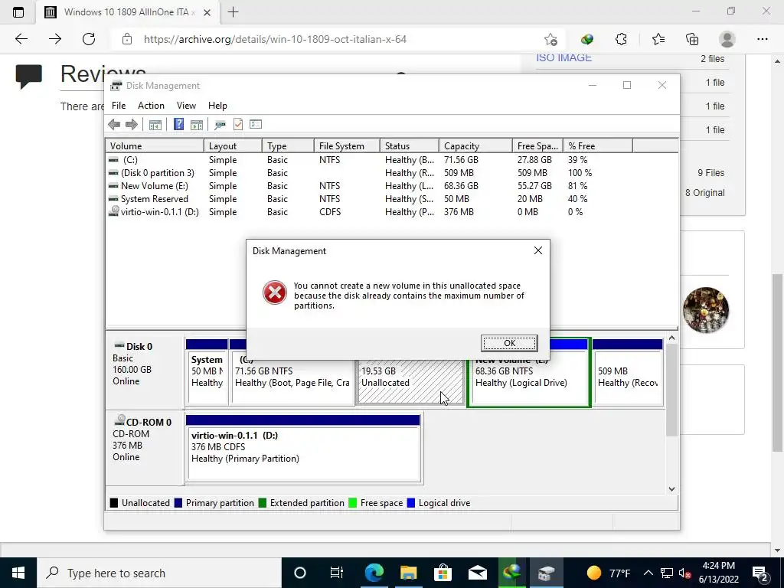
Task: Open Task View on the taskbar
Action: tap(337, 573)
